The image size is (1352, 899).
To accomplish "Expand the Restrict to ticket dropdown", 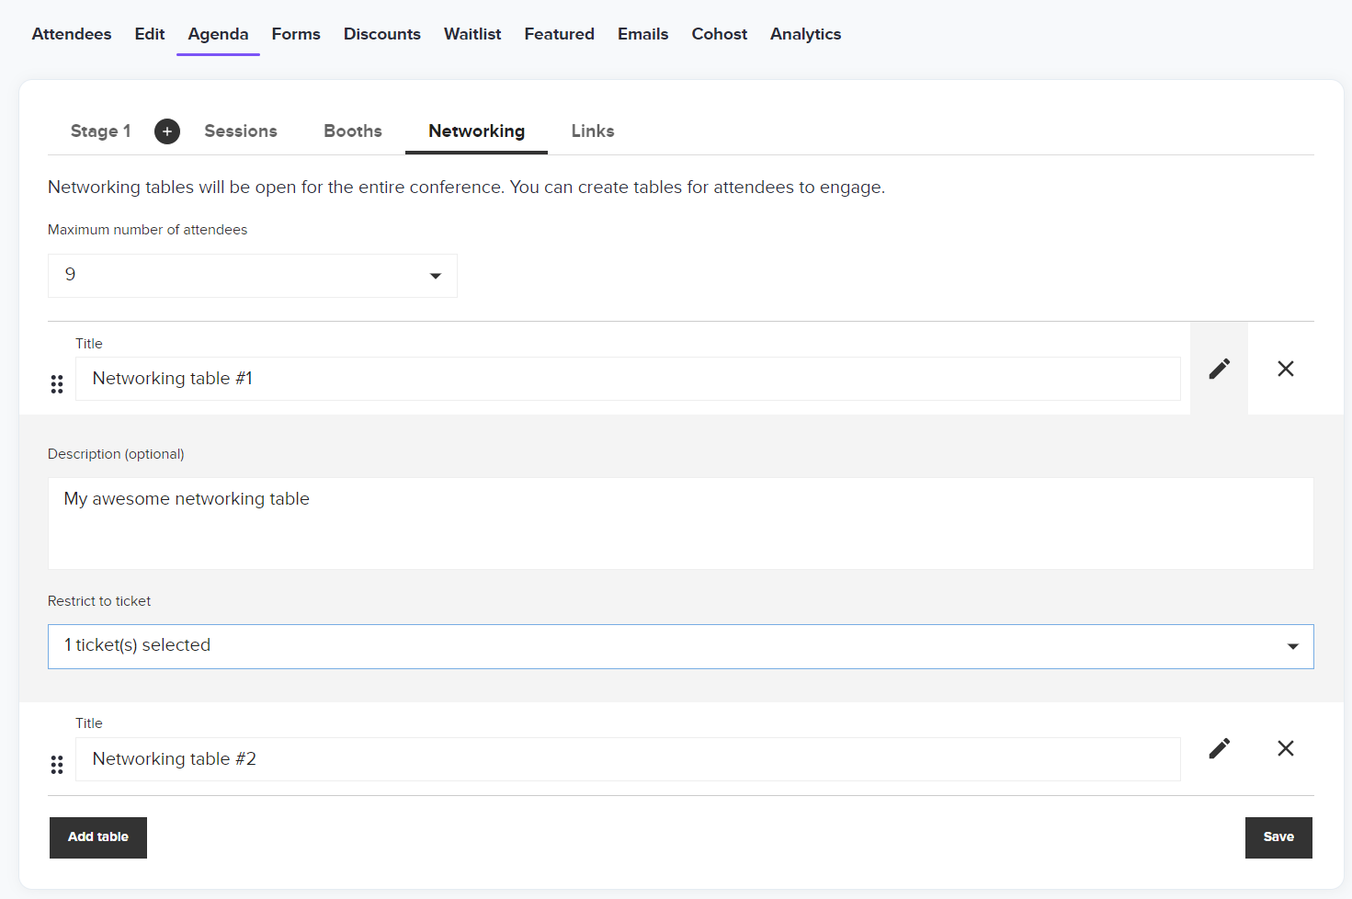I will coord(680,646).
